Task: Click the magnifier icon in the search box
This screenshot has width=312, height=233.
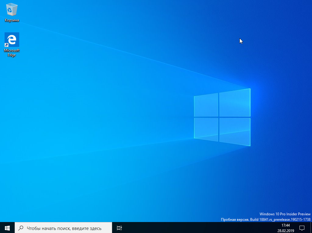Action: [21, 228]
